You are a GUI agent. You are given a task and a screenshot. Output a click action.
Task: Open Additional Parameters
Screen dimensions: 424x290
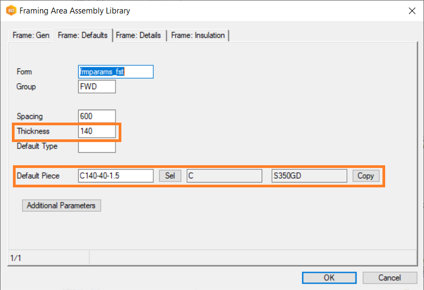tap(61, 205)
